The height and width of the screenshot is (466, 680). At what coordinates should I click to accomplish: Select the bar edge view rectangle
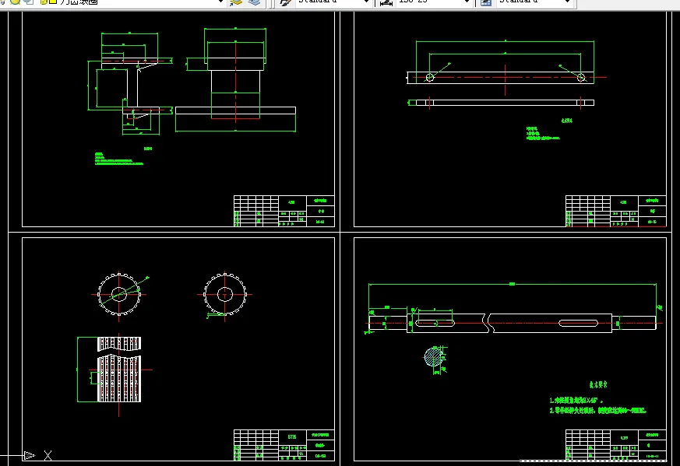[505, 103]
